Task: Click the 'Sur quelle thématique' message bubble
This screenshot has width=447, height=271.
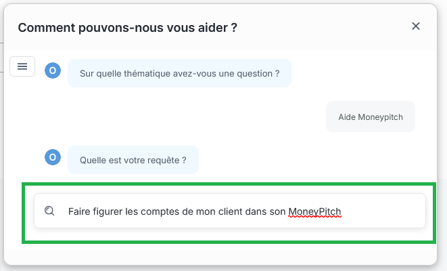Action: pyautogui.click(x=179, y=73)
